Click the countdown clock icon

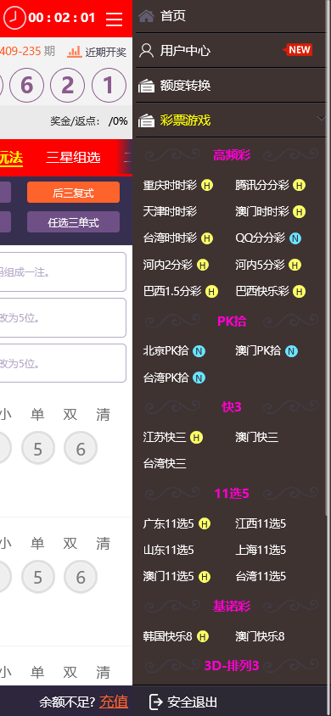14,18
